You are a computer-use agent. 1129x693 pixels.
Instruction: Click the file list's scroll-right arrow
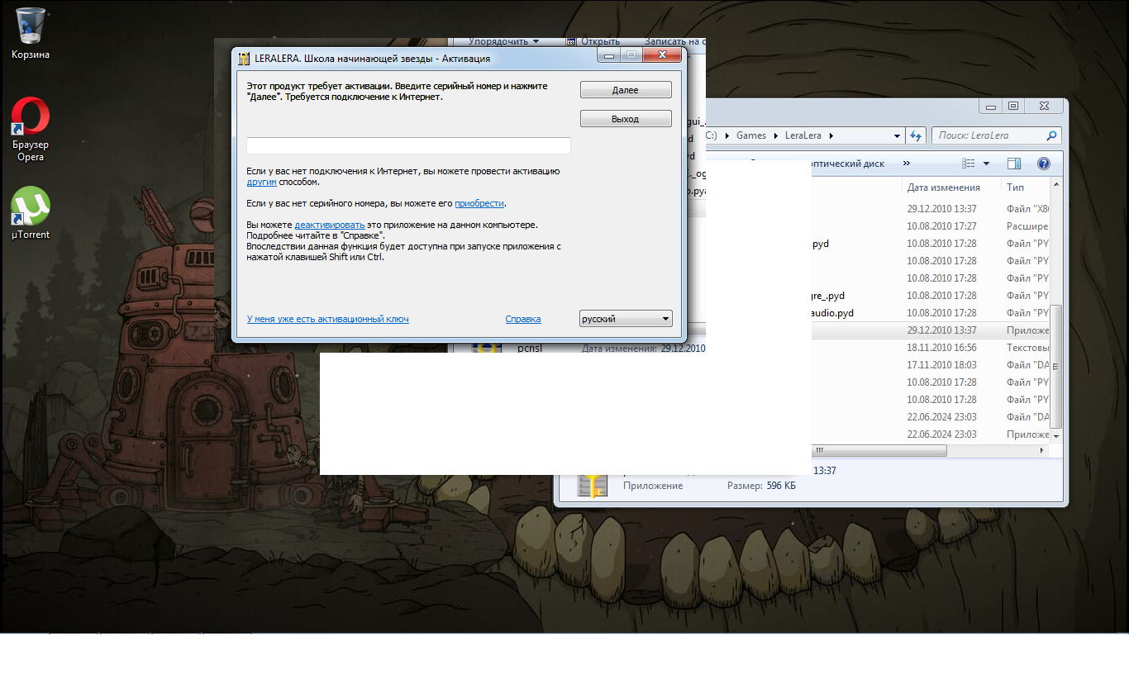(x=1042, y=451)
